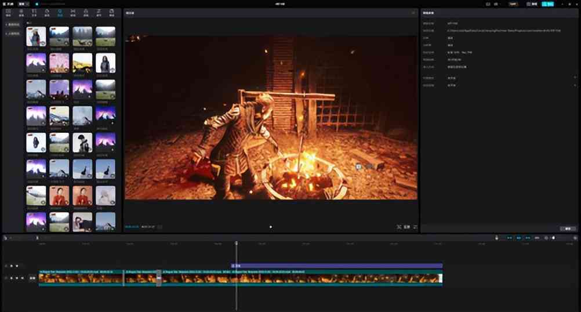Toggle preview axis in timeline toolbar
Screen dimensions: 581x312
pyautogui.click(x=537, y=238)
